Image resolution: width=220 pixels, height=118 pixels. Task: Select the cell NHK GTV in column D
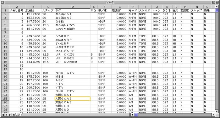pyautogui.click(x=73, y=73)
